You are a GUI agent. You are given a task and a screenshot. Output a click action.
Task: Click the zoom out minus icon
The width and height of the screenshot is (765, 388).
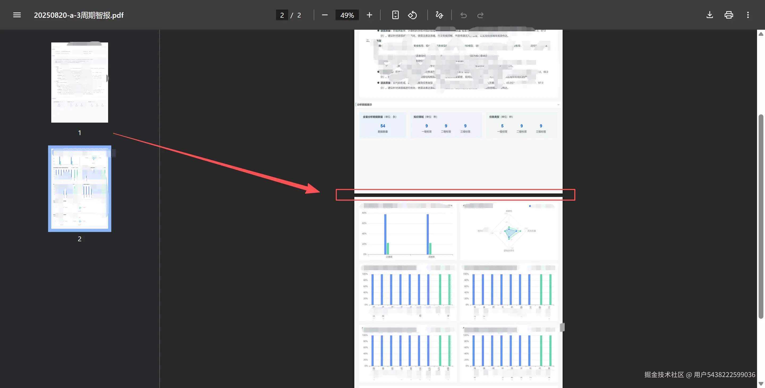[325, 15]
